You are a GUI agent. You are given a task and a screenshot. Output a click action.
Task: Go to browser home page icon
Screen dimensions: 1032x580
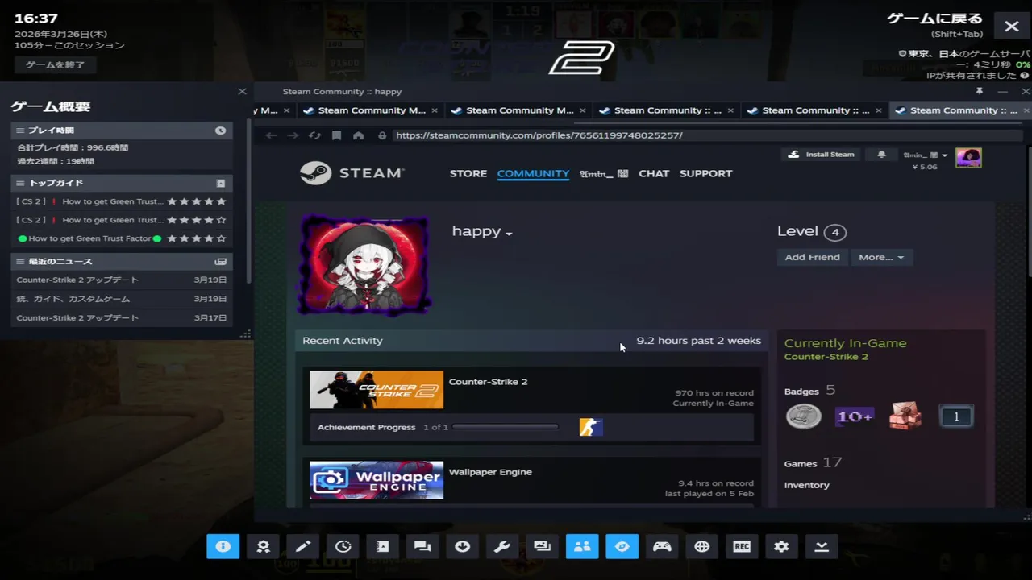358,135
